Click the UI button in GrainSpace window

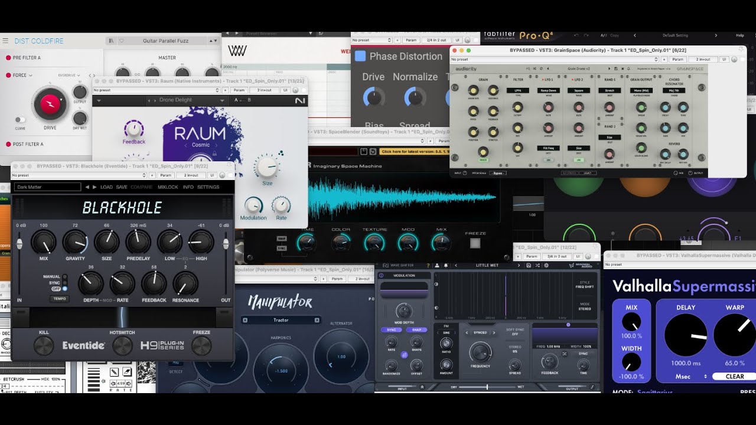pyautogui.click(x=724, y=59)
